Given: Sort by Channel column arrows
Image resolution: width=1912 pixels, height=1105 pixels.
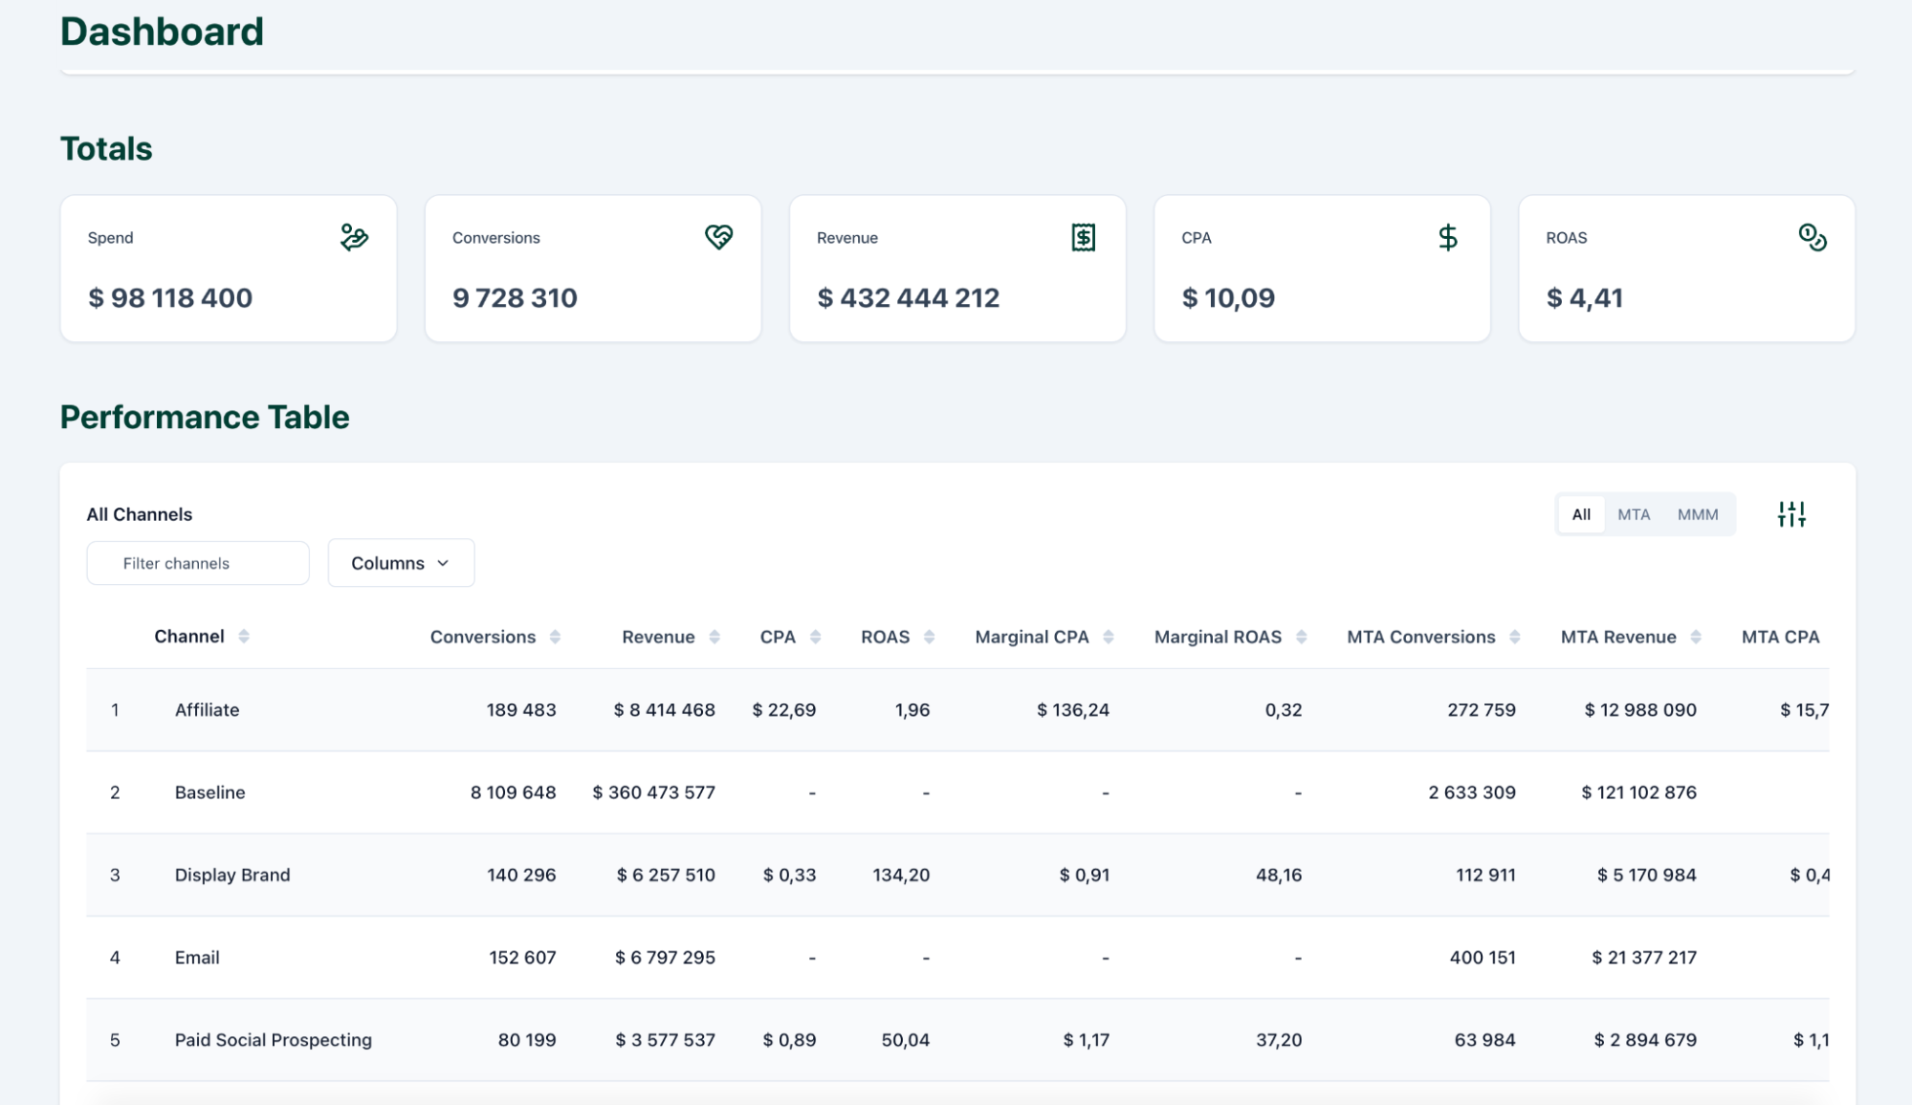Looking at the screenshot, I should pyautogui.click(x=244, y=637).
